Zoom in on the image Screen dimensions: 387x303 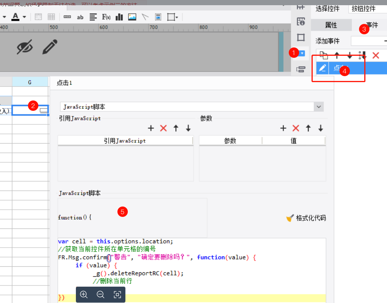click(83, 294)
